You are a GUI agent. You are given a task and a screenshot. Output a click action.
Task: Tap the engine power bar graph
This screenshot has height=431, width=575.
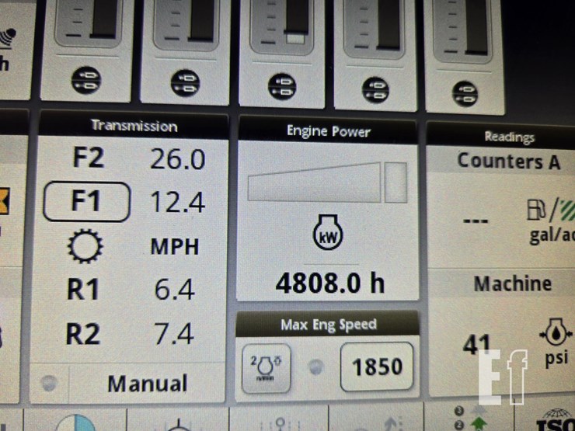327,182
